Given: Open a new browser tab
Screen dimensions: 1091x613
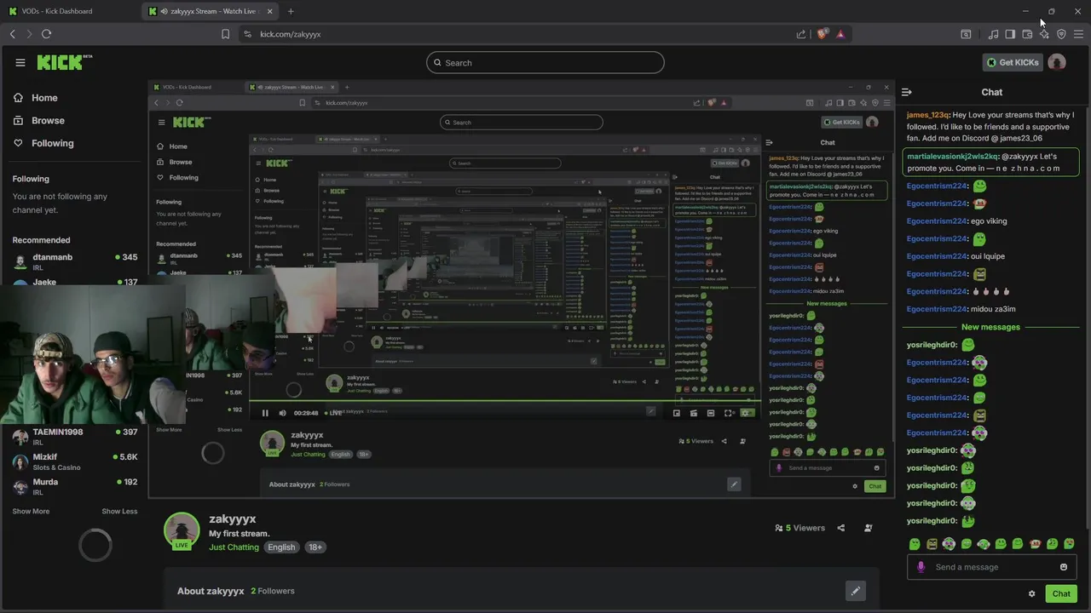Looking at the screenshot, I should [291, 11].
